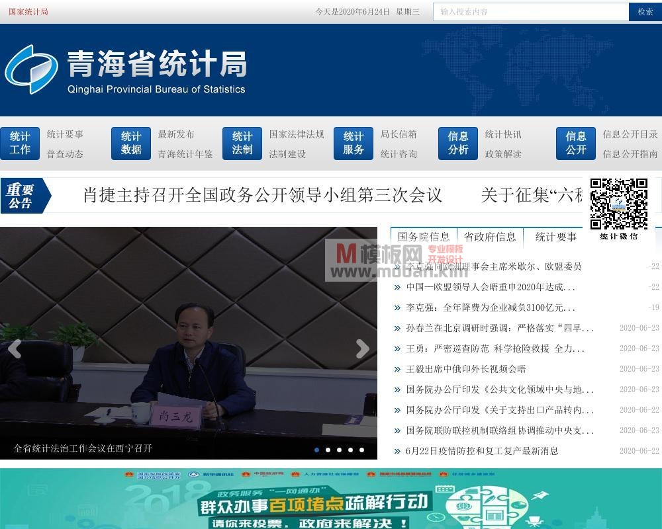Select the first carousel dot
The image size is (662, 529).
click(317, 450)
